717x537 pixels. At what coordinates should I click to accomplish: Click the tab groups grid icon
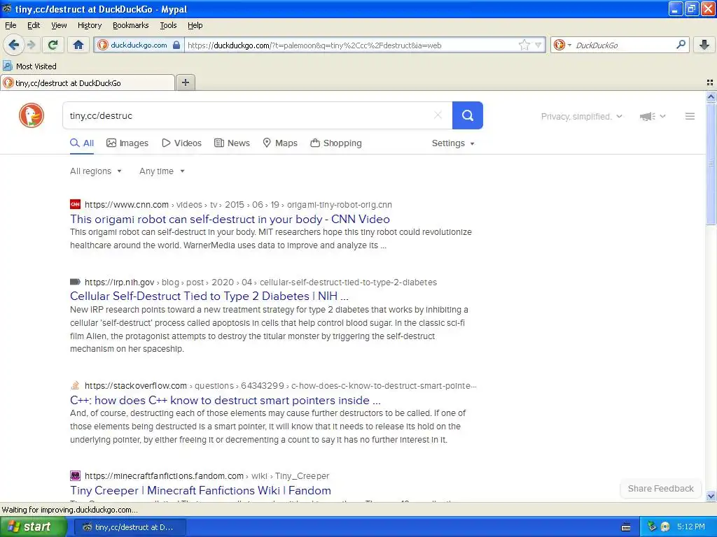point(710,83)
